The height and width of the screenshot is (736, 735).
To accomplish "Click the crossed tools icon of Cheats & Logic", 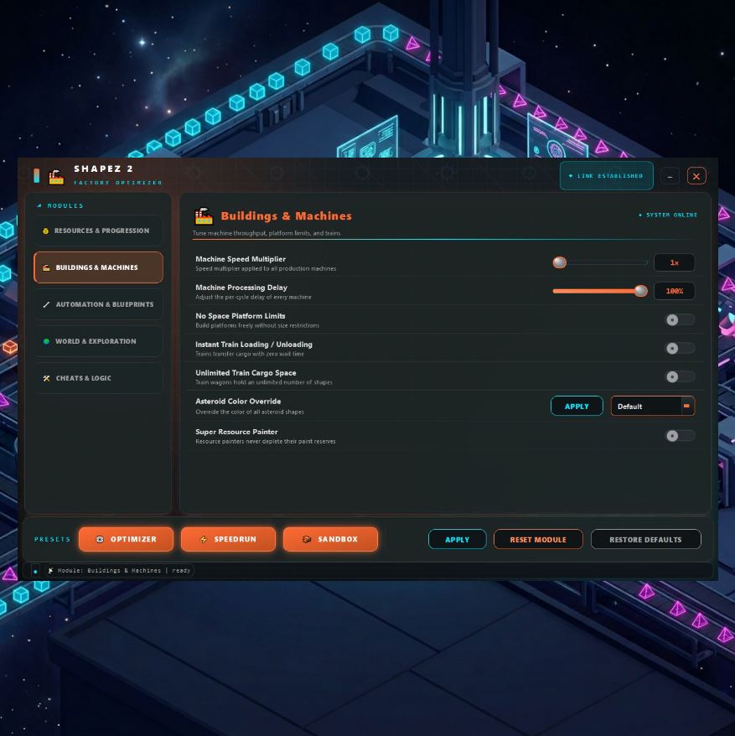I will 46,378.
